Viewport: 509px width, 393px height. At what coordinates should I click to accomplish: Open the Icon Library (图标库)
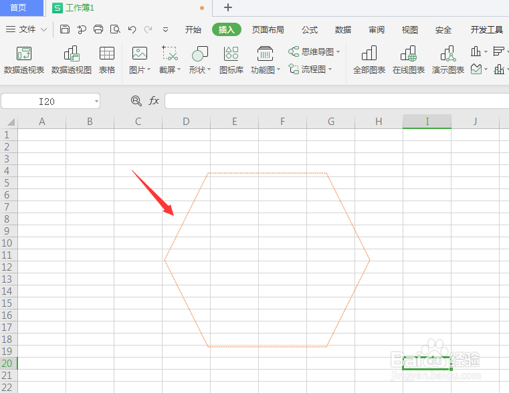(231, 60)
